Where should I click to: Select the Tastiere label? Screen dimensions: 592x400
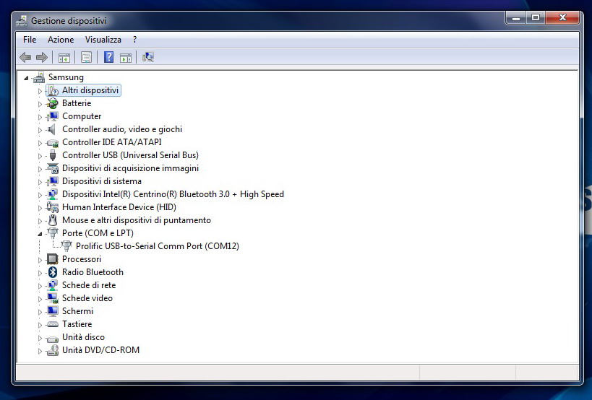point(77,324)
